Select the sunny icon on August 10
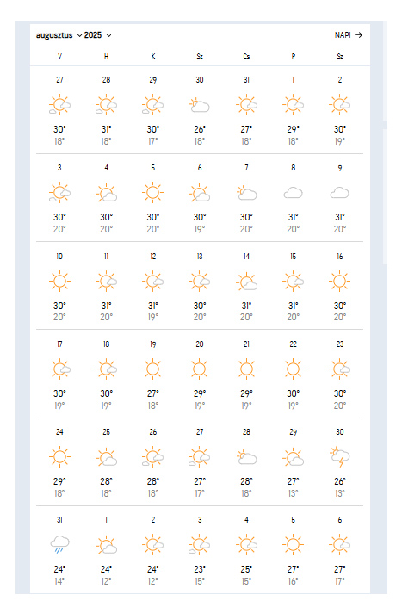 point(59,281)
